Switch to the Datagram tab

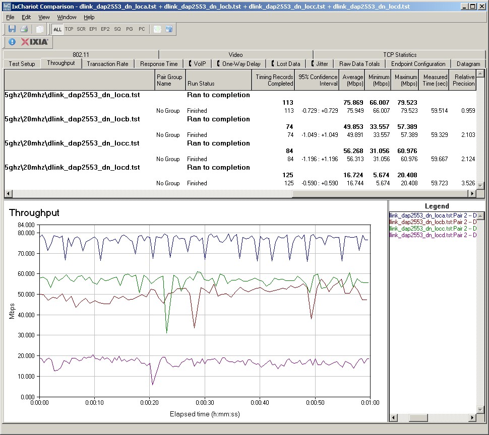click(468, 64)
